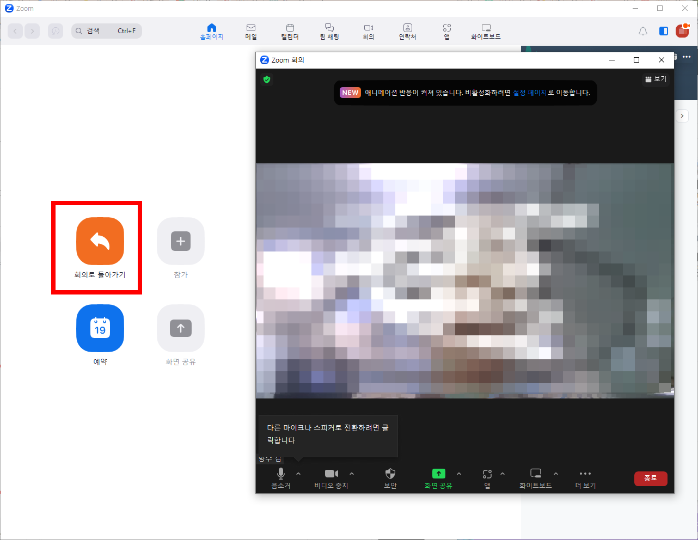The width and height of the screenshot is (698, 540).
Task: Open 보안 (Security) options in the meeting toolbar
Action: pyautogui.click(x=390, y=477)
